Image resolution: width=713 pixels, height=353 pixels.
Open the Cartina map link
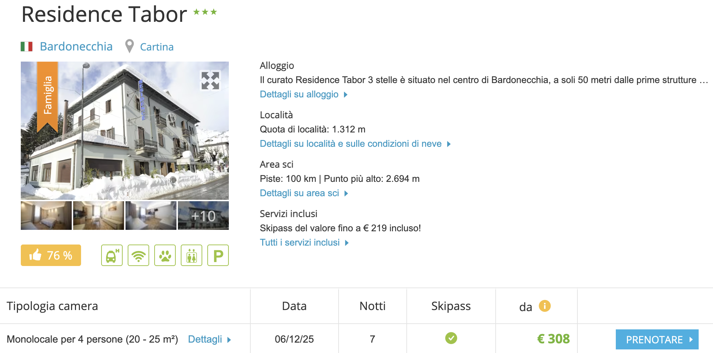coord(157,47)
